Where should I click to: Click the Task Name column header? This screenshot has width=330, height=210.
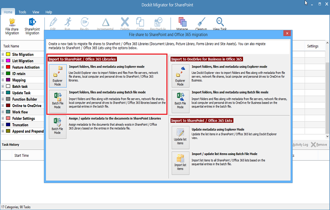click(11, 46)
